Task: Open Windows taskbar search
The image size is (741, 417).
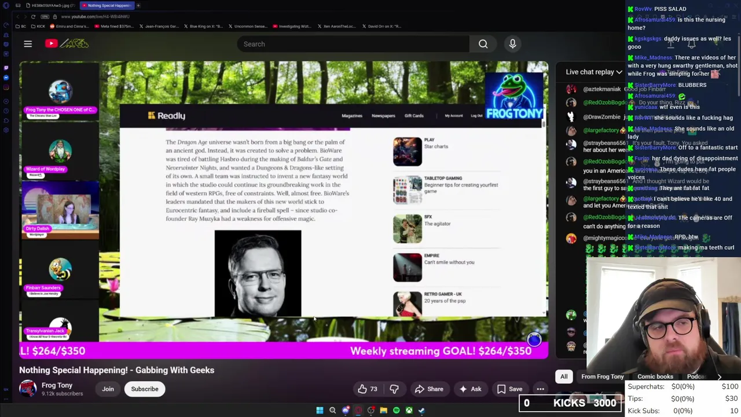Action: [332, 411]
